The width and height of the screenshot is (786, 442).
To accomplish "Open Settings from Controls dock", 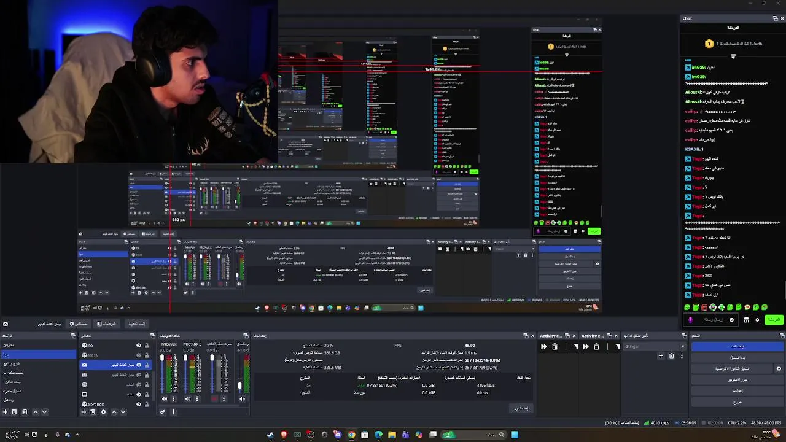I will click(737, 391).
